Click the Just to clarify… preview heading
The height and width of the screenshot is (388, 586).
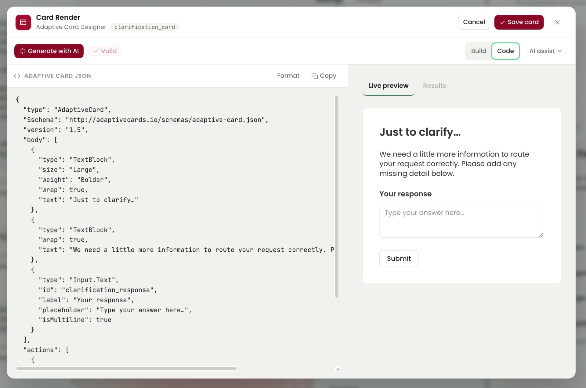click(420, 132)
